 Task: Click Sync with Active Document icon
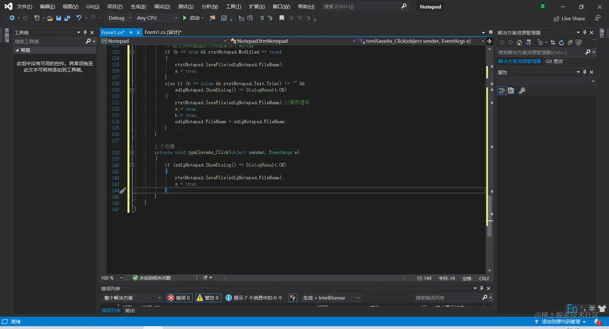553,42
